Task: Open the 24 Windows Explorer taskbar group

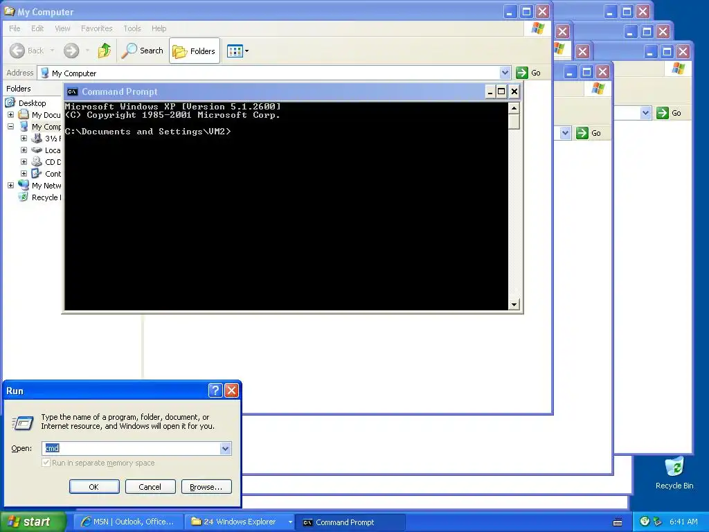Action: click(239, 522)
